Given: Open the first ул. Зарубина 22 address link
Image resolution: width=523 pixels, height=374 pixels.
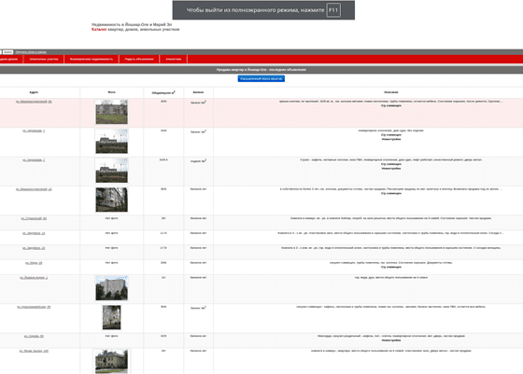Looking at the screenshot, I should pos(34,233).
